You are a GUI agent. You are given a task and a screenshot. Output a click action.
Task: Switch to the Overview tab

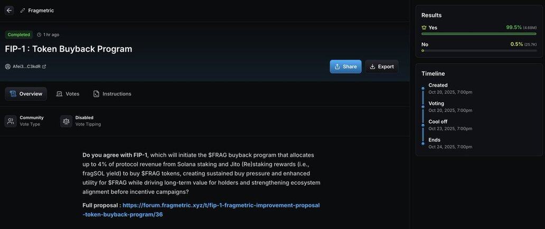click(26, 94)
